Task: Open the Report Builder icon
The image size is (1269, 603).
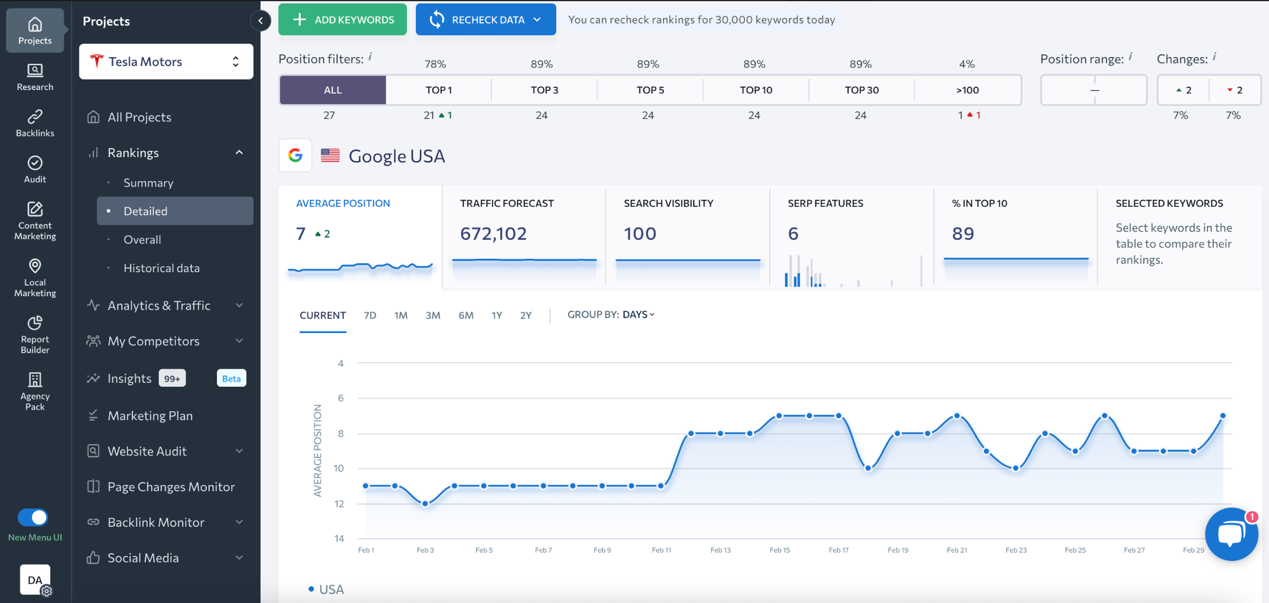Action: [x=35, y=323]
